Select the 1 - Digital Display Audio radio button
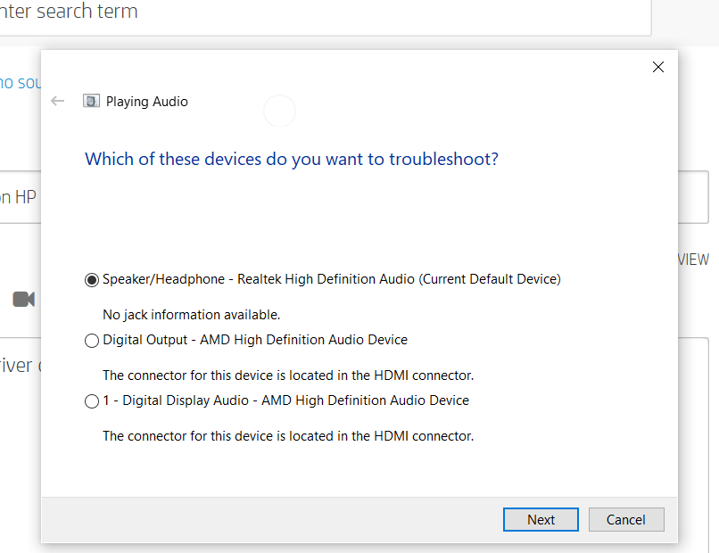 (x=92, y=400)
